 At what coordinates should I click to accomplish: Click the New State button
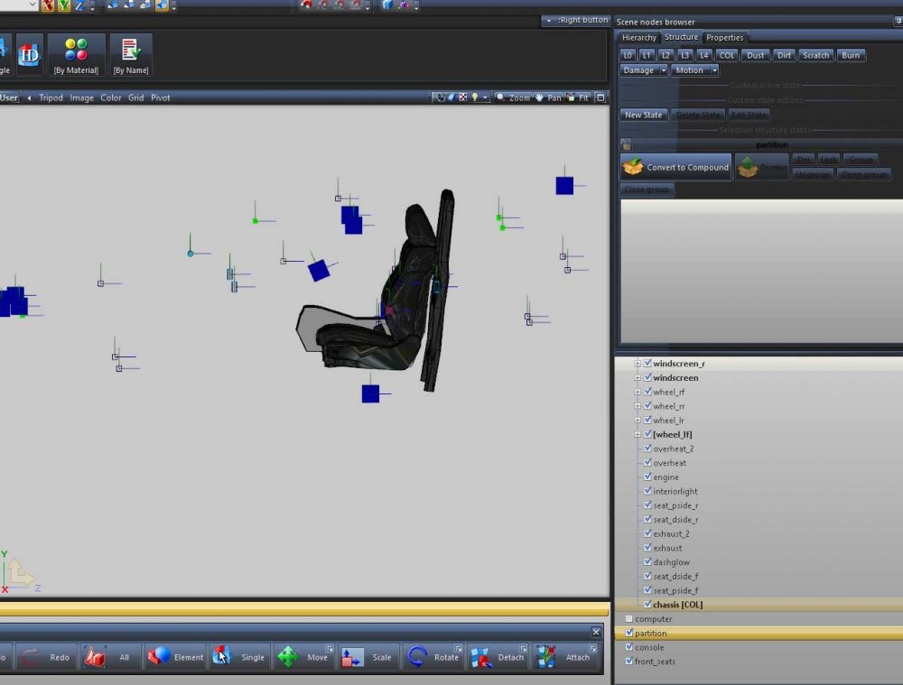[x=644, y=115]
